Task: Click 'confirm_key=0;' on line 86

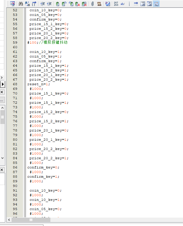Action: (x=43, y=167)
